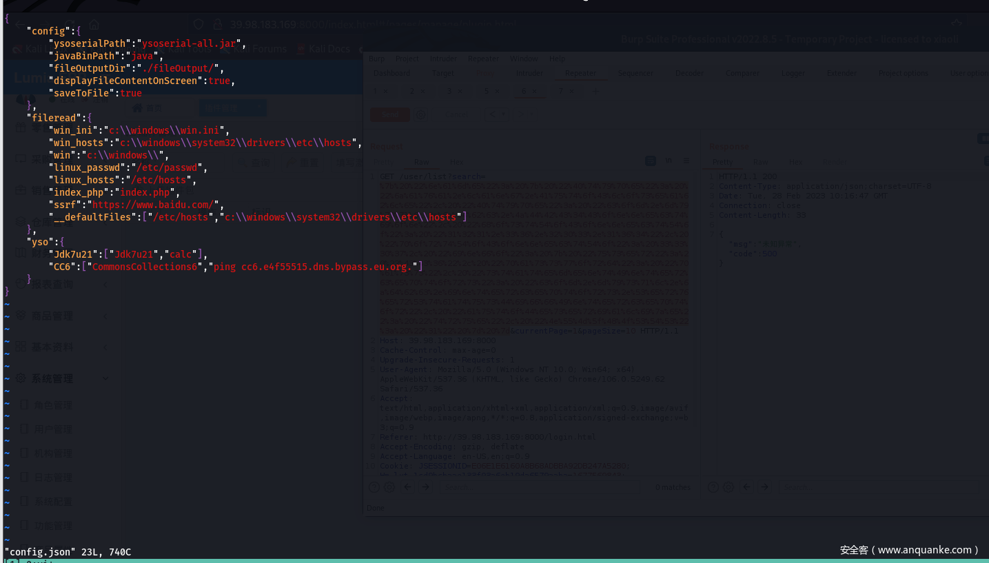Switch to the Decoder tab
This screenshot has height=563, width=989.
(x=689, y=73)
